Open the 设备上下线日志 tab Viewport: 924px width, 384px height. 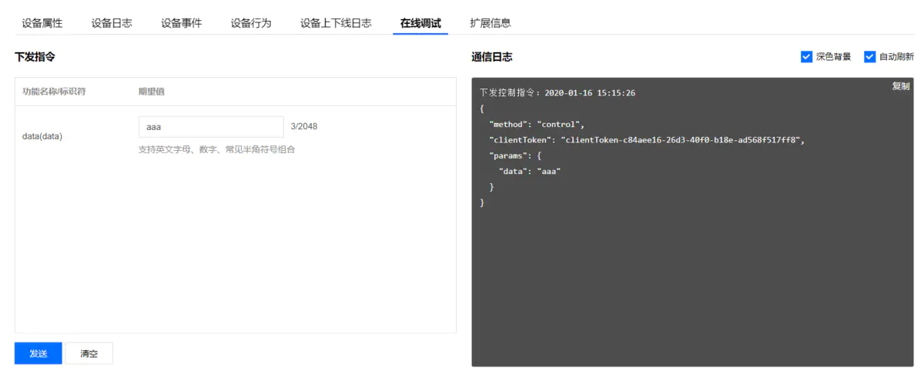tap(336, 23)
